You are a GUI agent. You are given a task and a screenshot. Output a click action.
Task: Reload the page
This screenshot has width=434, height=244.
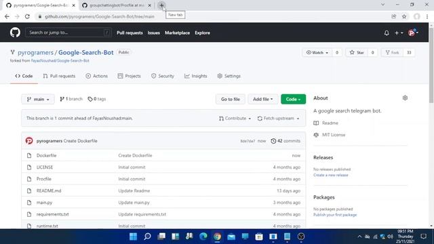pyautogui.click(x=27, y=16)
